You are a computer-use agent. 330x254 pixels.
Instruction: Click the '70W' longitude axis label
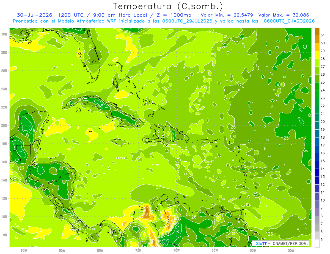pyautogui.click(x=177, y=250)
